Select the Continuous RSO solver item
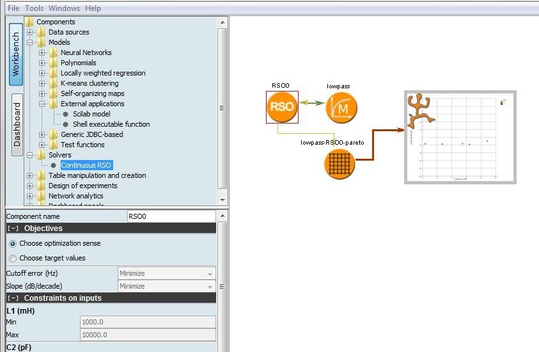This screenshot has height=352, width=539. pos(86,165)
